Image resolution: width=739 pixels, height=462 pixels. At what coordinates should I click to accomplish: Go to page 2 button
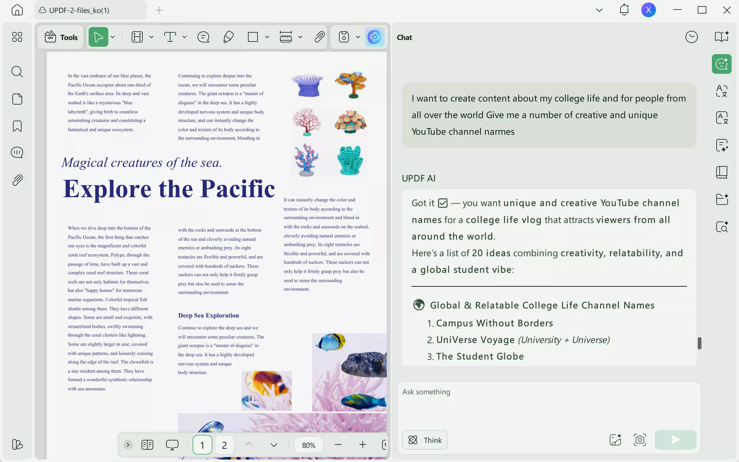coord(224,445)
